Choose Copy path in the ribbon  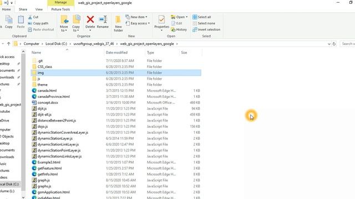point(38,23)
